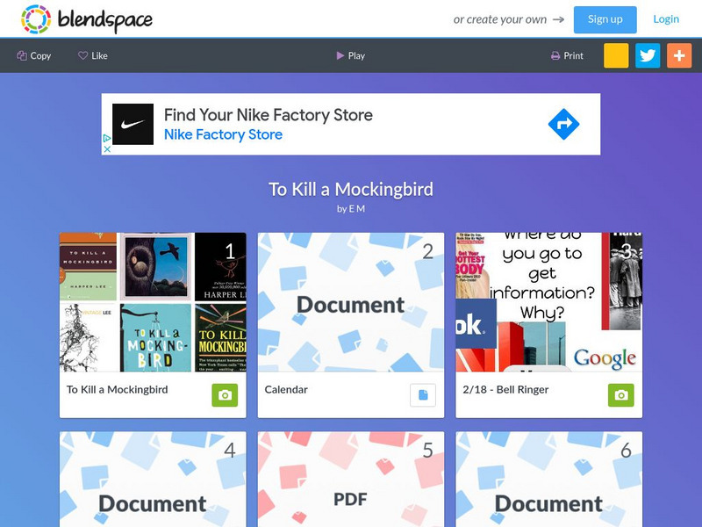Click the orange plus share icon
Viewport: 702px width, 527px height.
[679, 55]
